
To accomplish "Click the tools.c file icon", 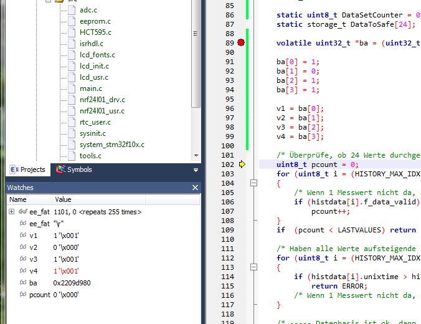I will [72, 156].
